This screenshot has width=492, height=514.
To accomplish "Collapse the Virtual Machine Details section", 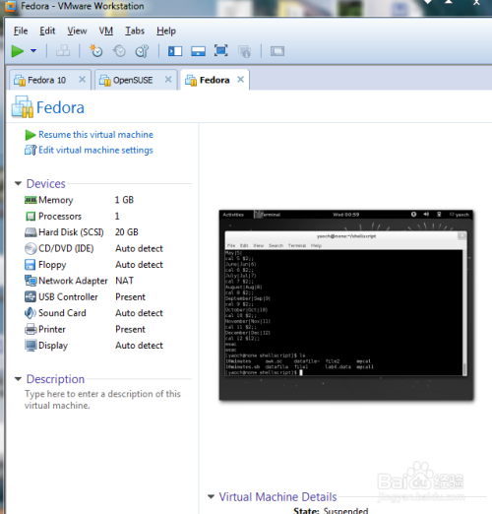I will coord(211,496).
